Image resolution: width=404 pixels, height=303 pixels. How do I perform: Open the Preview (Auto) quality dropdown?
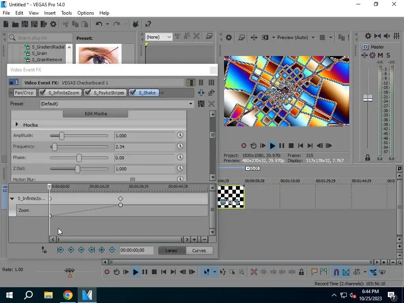tap(313, 37)
